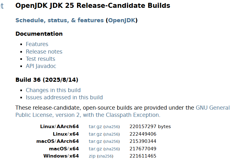Download Windows/x64 zip build
Screen dimensions: 240x166
pos(92,156)
